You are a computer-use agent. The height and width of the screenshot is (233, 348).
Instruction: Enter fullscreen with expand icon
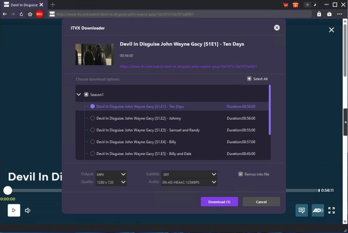[x=331, y=210]
